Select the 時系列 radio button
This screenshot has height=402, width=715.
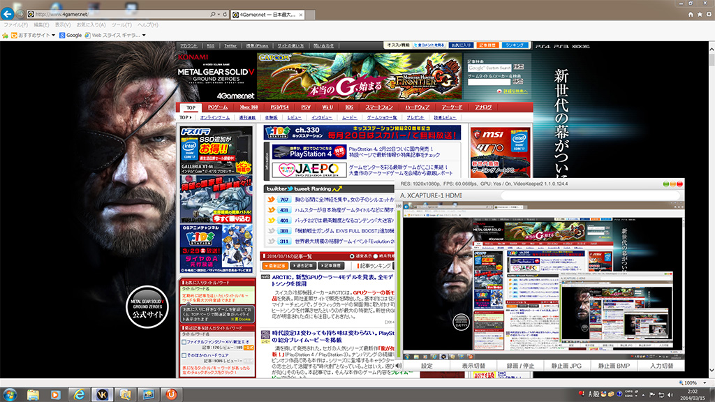(x=375, y=256)
